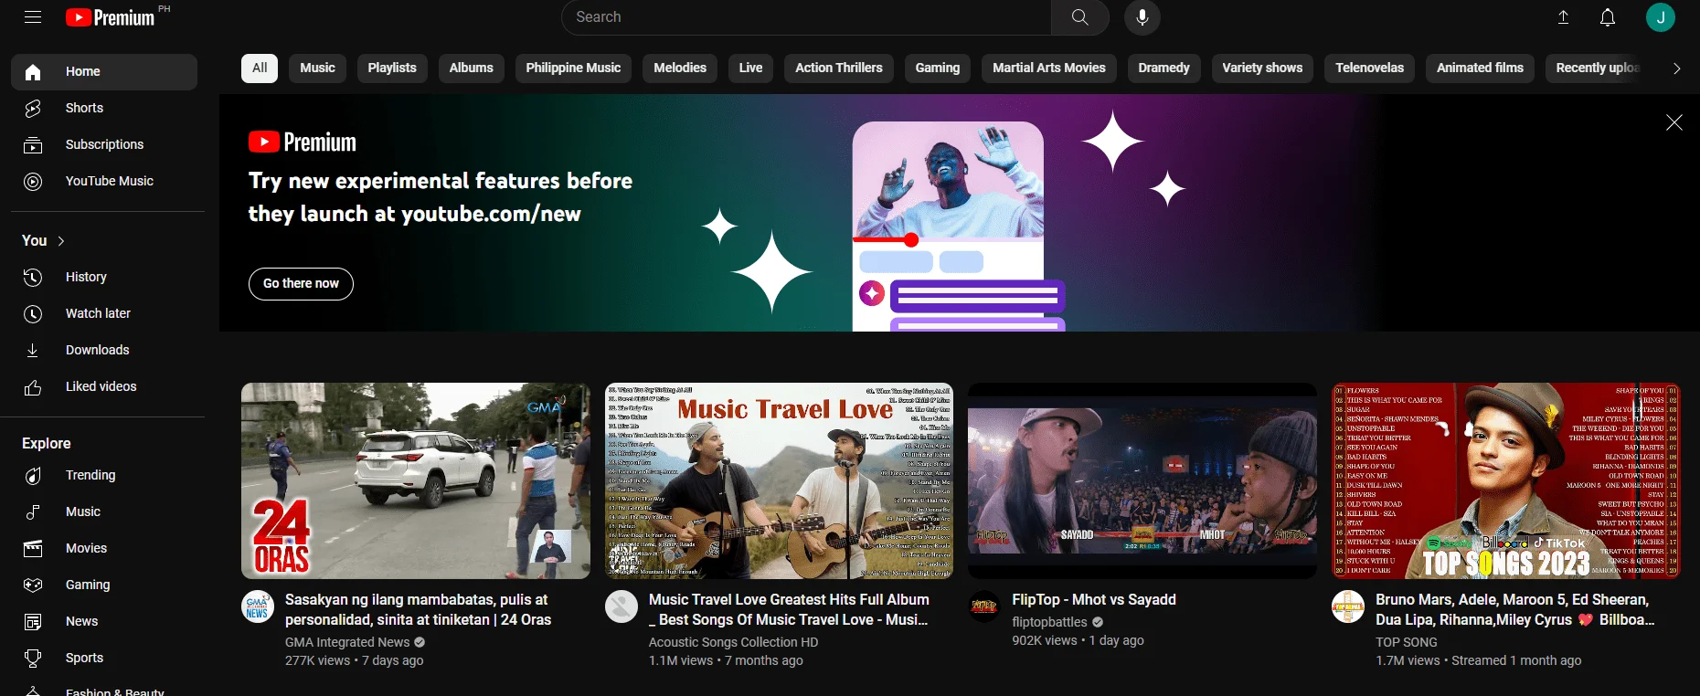Click the History clock icon
This screenshot has width=1700, height=696.
33,278
